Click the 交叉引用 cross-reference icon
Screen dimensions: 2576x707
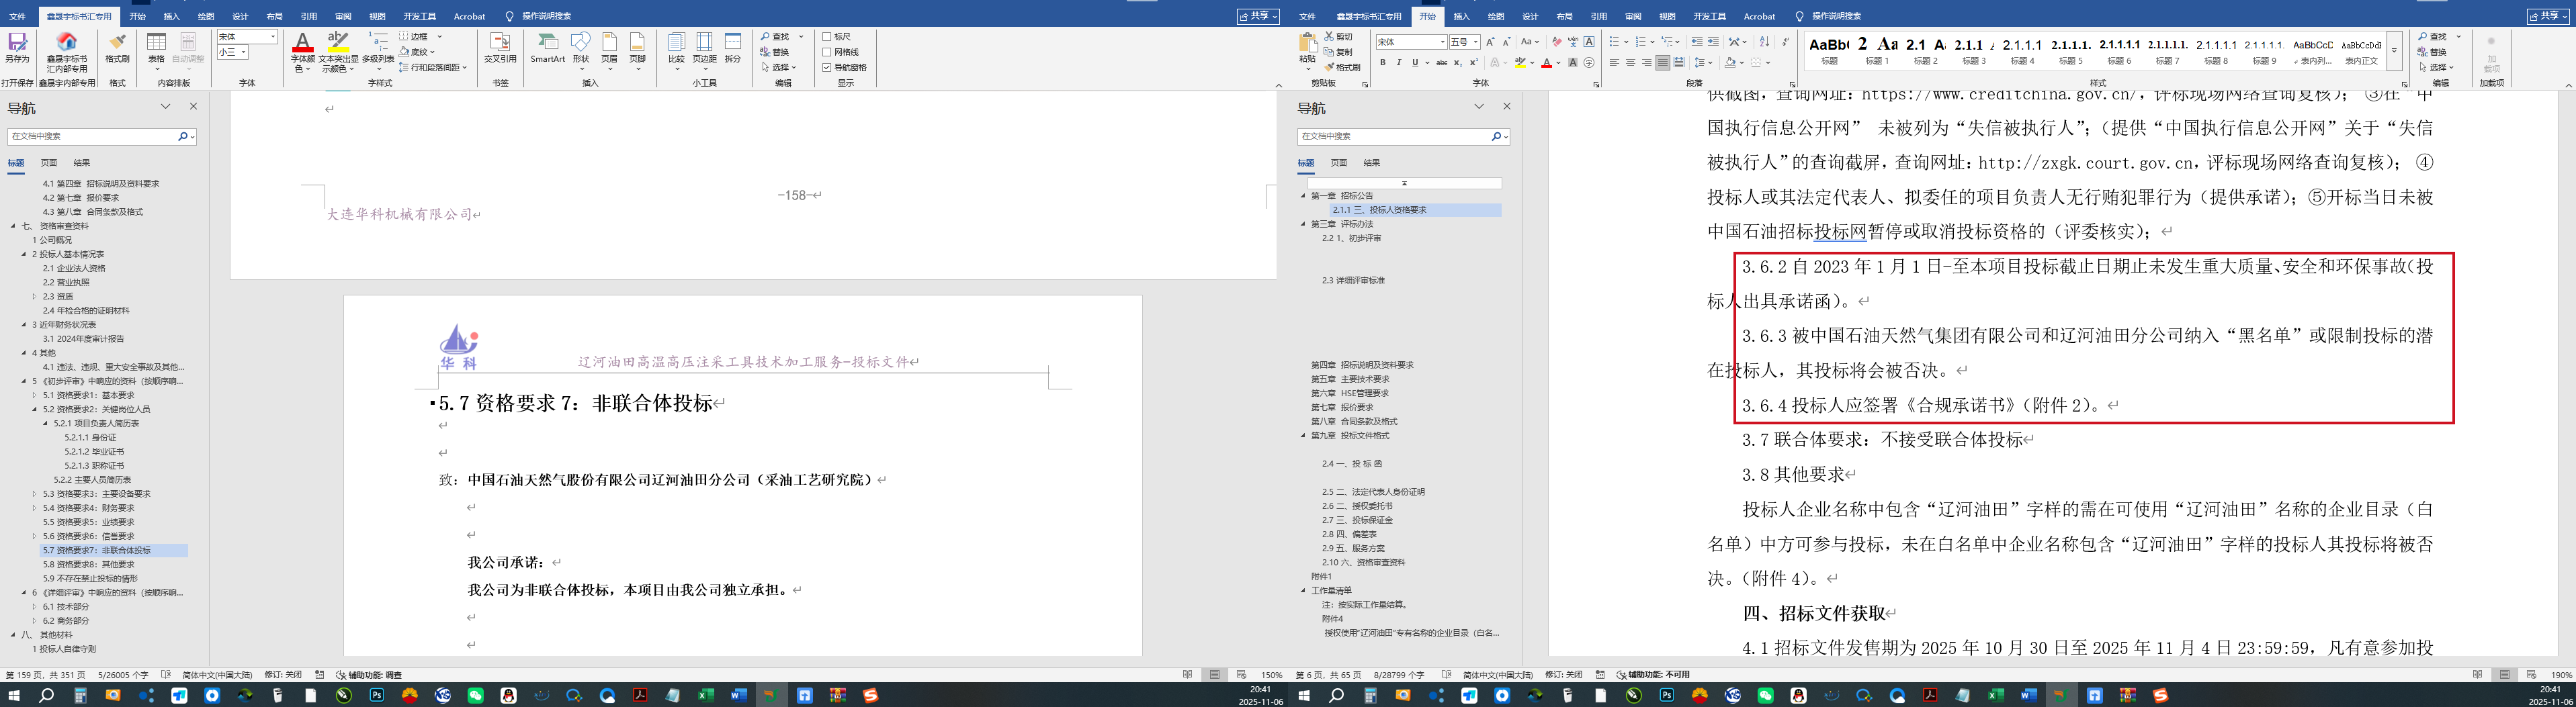pos(500,48)
